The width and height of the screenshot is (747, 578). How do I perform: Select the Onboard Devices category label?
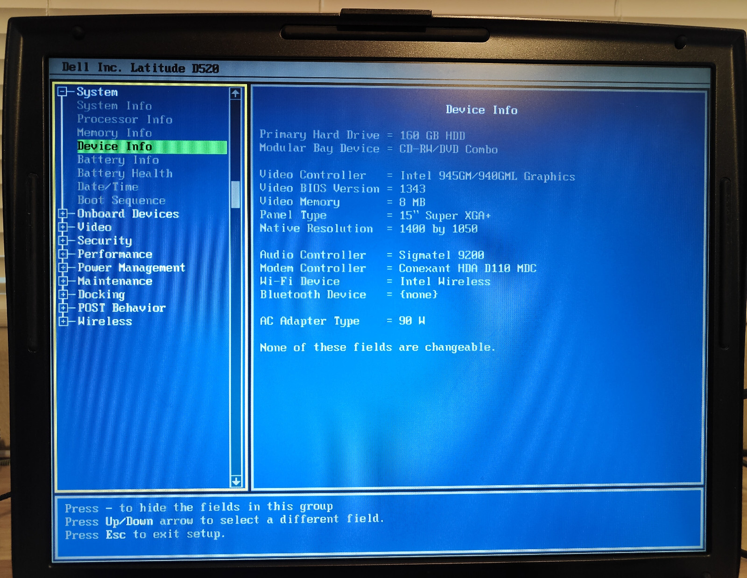(128, 214)
